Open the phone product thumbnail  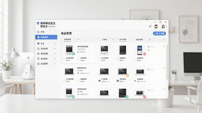140,50
